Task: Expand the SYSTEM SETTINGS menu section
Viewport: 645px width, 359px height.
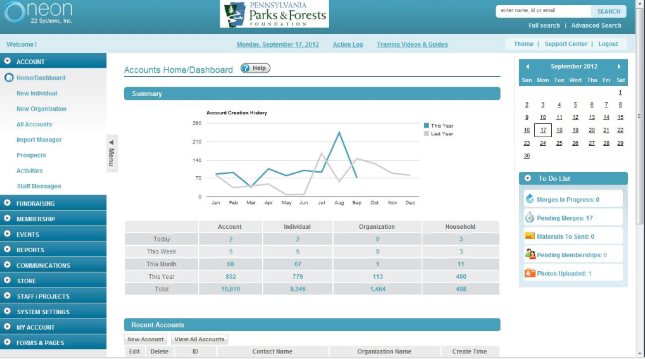Action: (x=8, y=312)
